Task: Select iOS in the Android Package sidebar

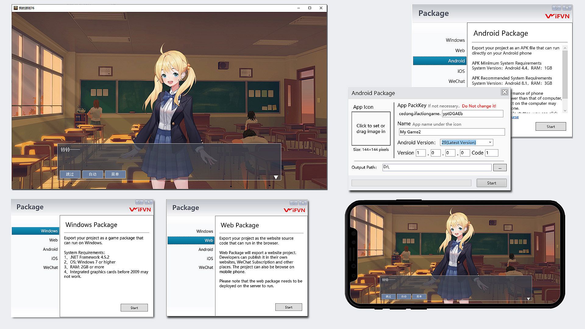Action: click(461, 71)
